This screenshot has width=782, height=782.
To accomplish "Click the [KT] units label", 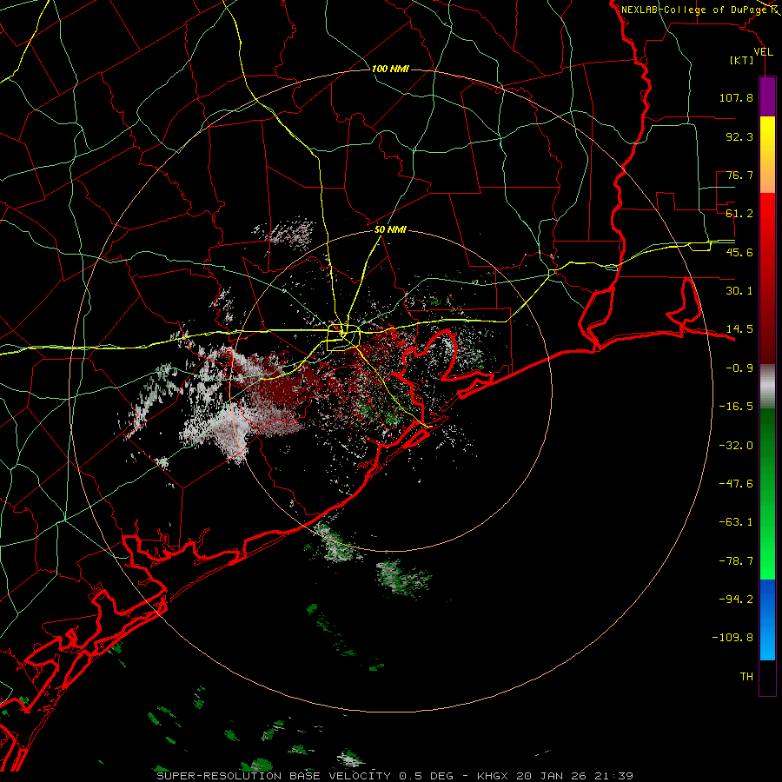I will click(x=741, y=60).
